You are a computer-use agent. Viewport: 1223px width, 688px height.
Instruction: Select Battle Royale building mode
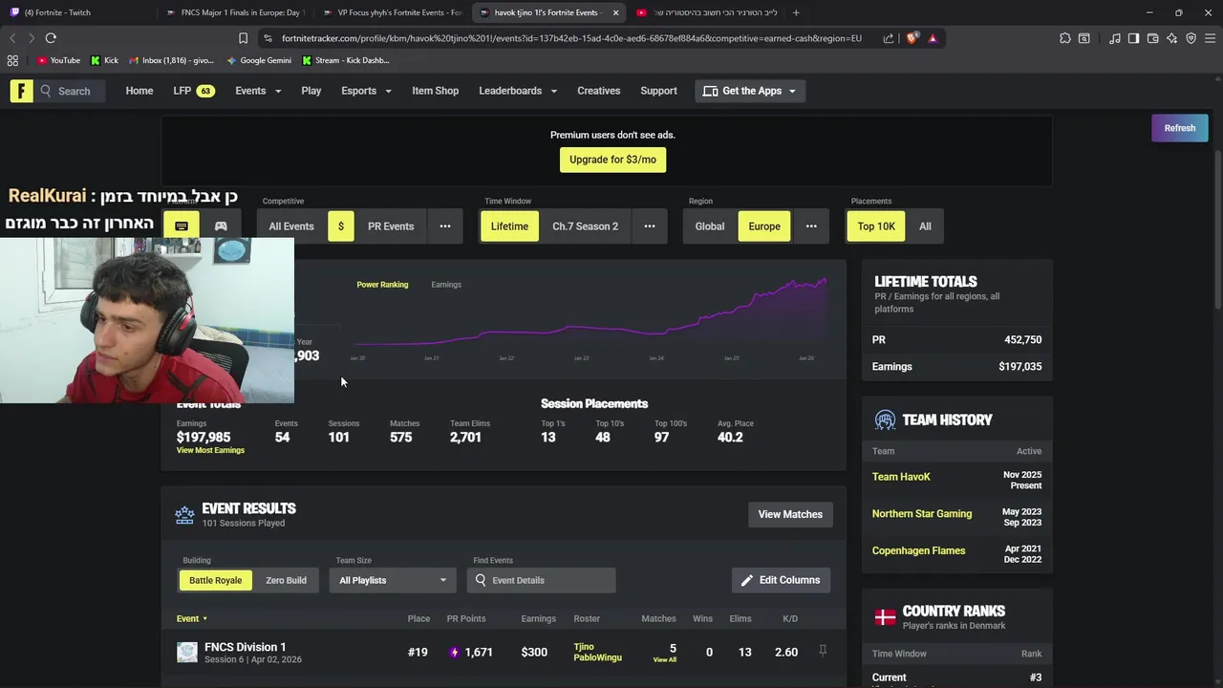[x=215, y=580]
